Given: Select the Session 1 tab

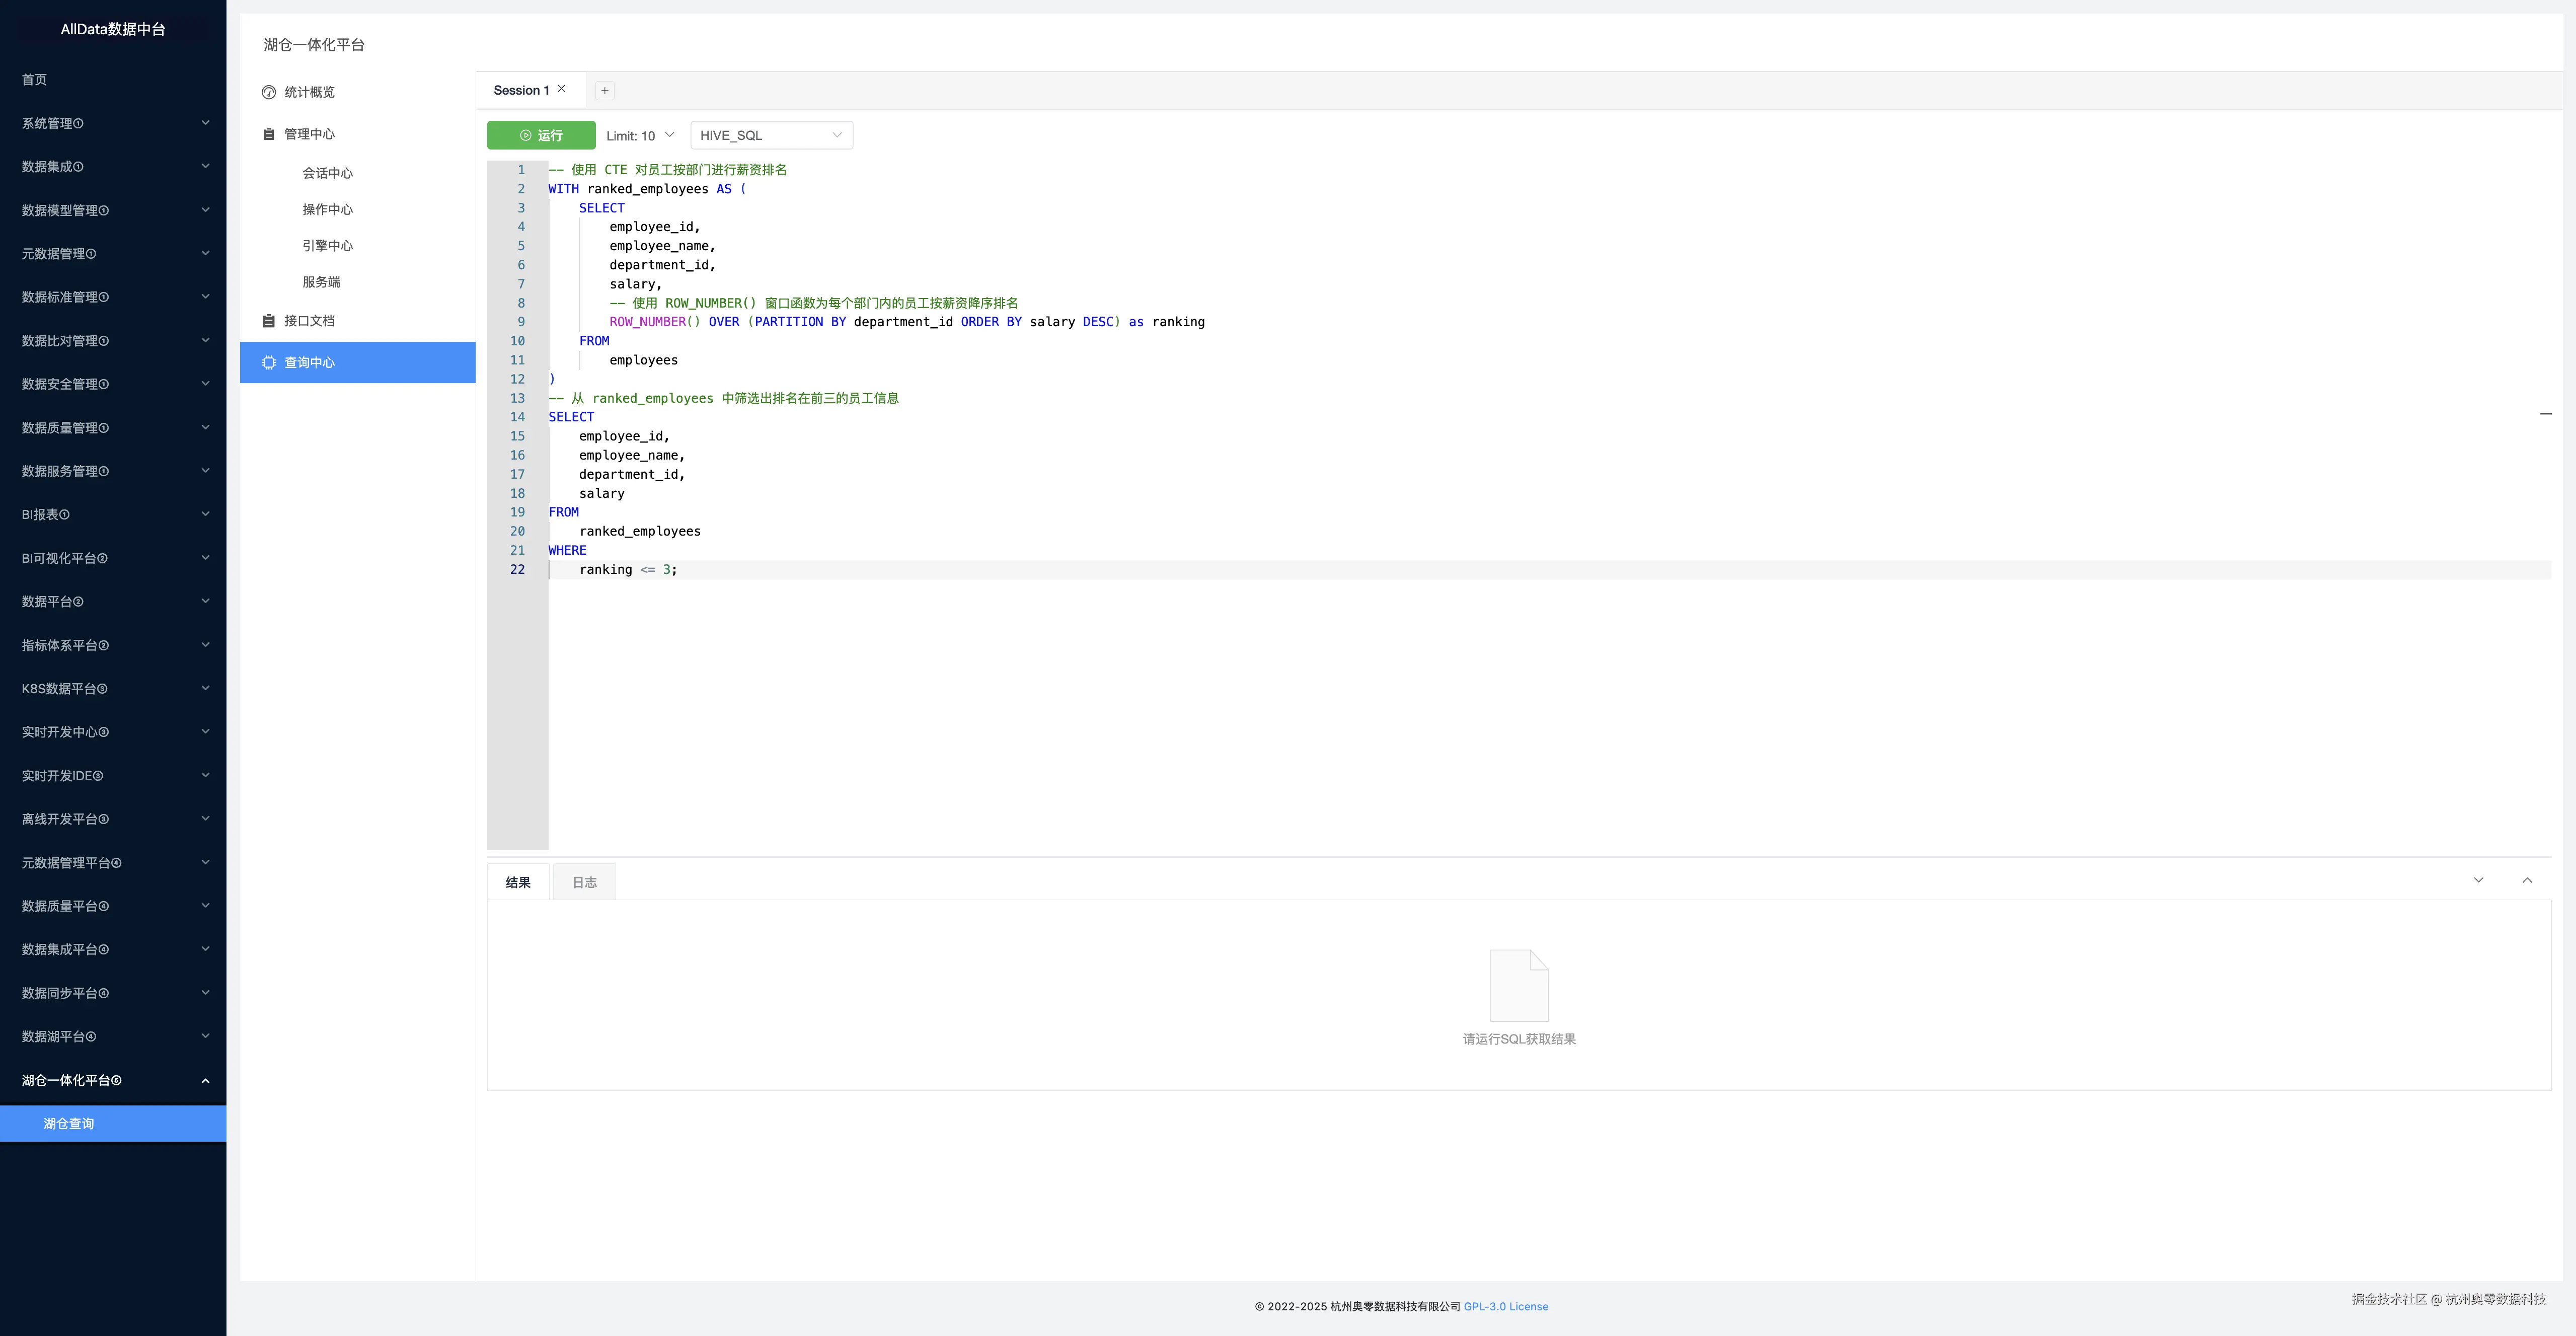Looking at the screenshot, I should (x=521, y=90).
